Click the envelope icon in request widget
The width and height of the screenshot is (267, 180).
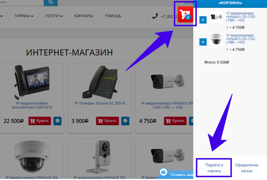(x=163, y=172)
